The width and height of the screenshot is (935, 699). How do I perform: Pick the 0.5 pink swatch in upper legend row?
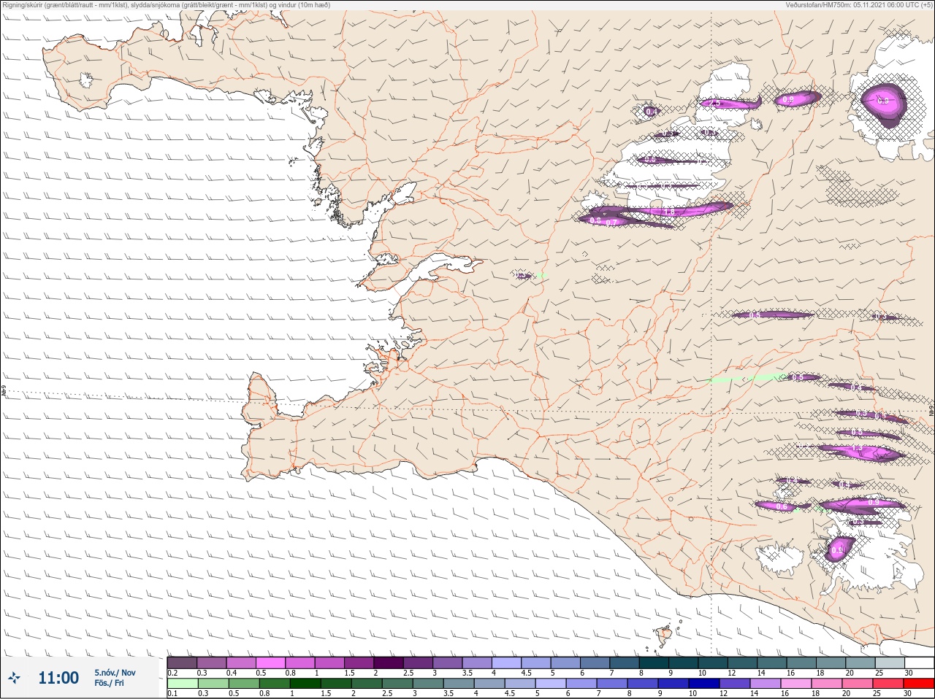click(270, 663)
